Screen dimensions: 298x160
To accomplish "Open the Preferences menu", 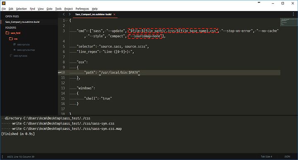I will [x=82, y=9].
